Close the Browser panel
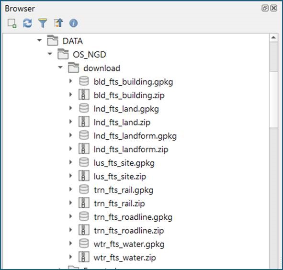This screenshot has height=270, width=283. point(274,8)
